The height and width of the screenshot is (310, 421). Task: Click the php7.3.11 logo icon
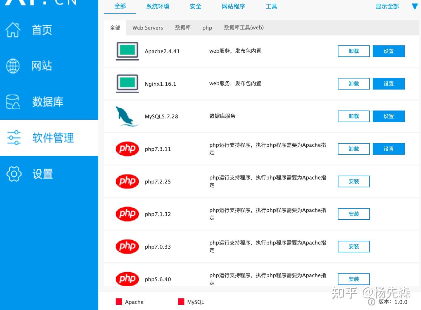(127, 149)
